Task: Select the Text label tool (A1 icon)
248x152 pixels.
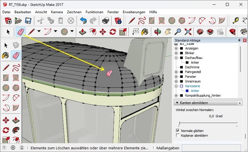Action: 135,32
